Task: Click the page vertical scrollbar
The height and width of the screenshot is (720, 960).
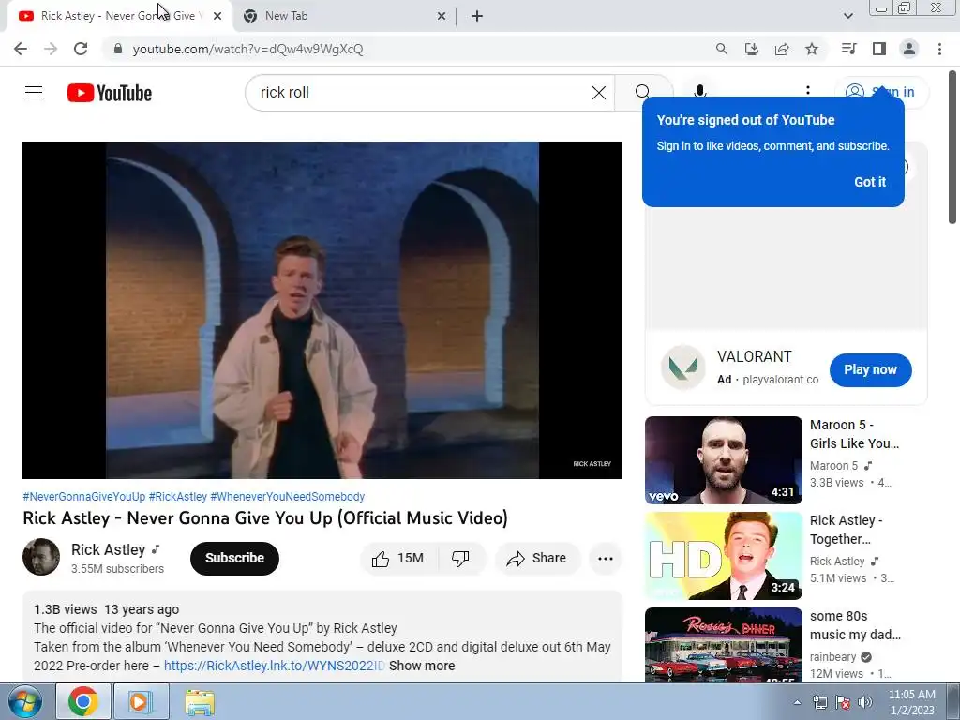Action: coord(952,147)
